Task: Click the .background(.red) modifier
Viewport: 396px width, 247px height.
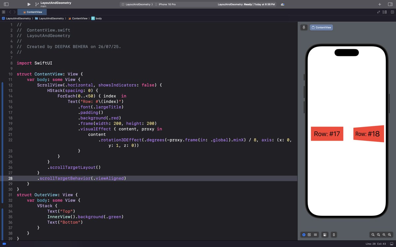Action: pos(100,118)
